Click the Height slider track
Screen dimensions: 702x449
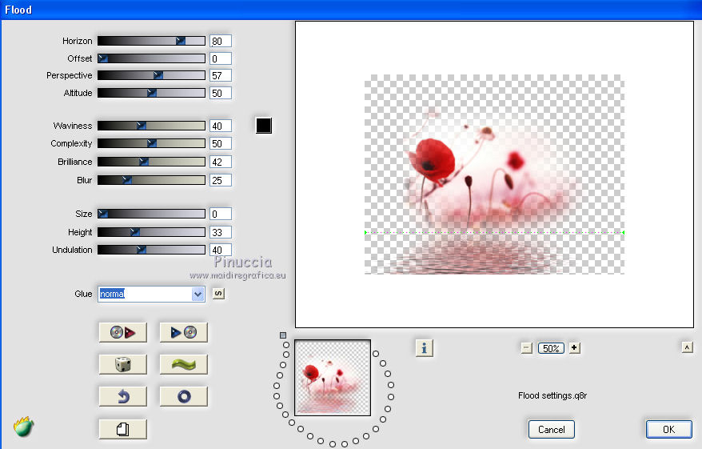coord(151,232)
